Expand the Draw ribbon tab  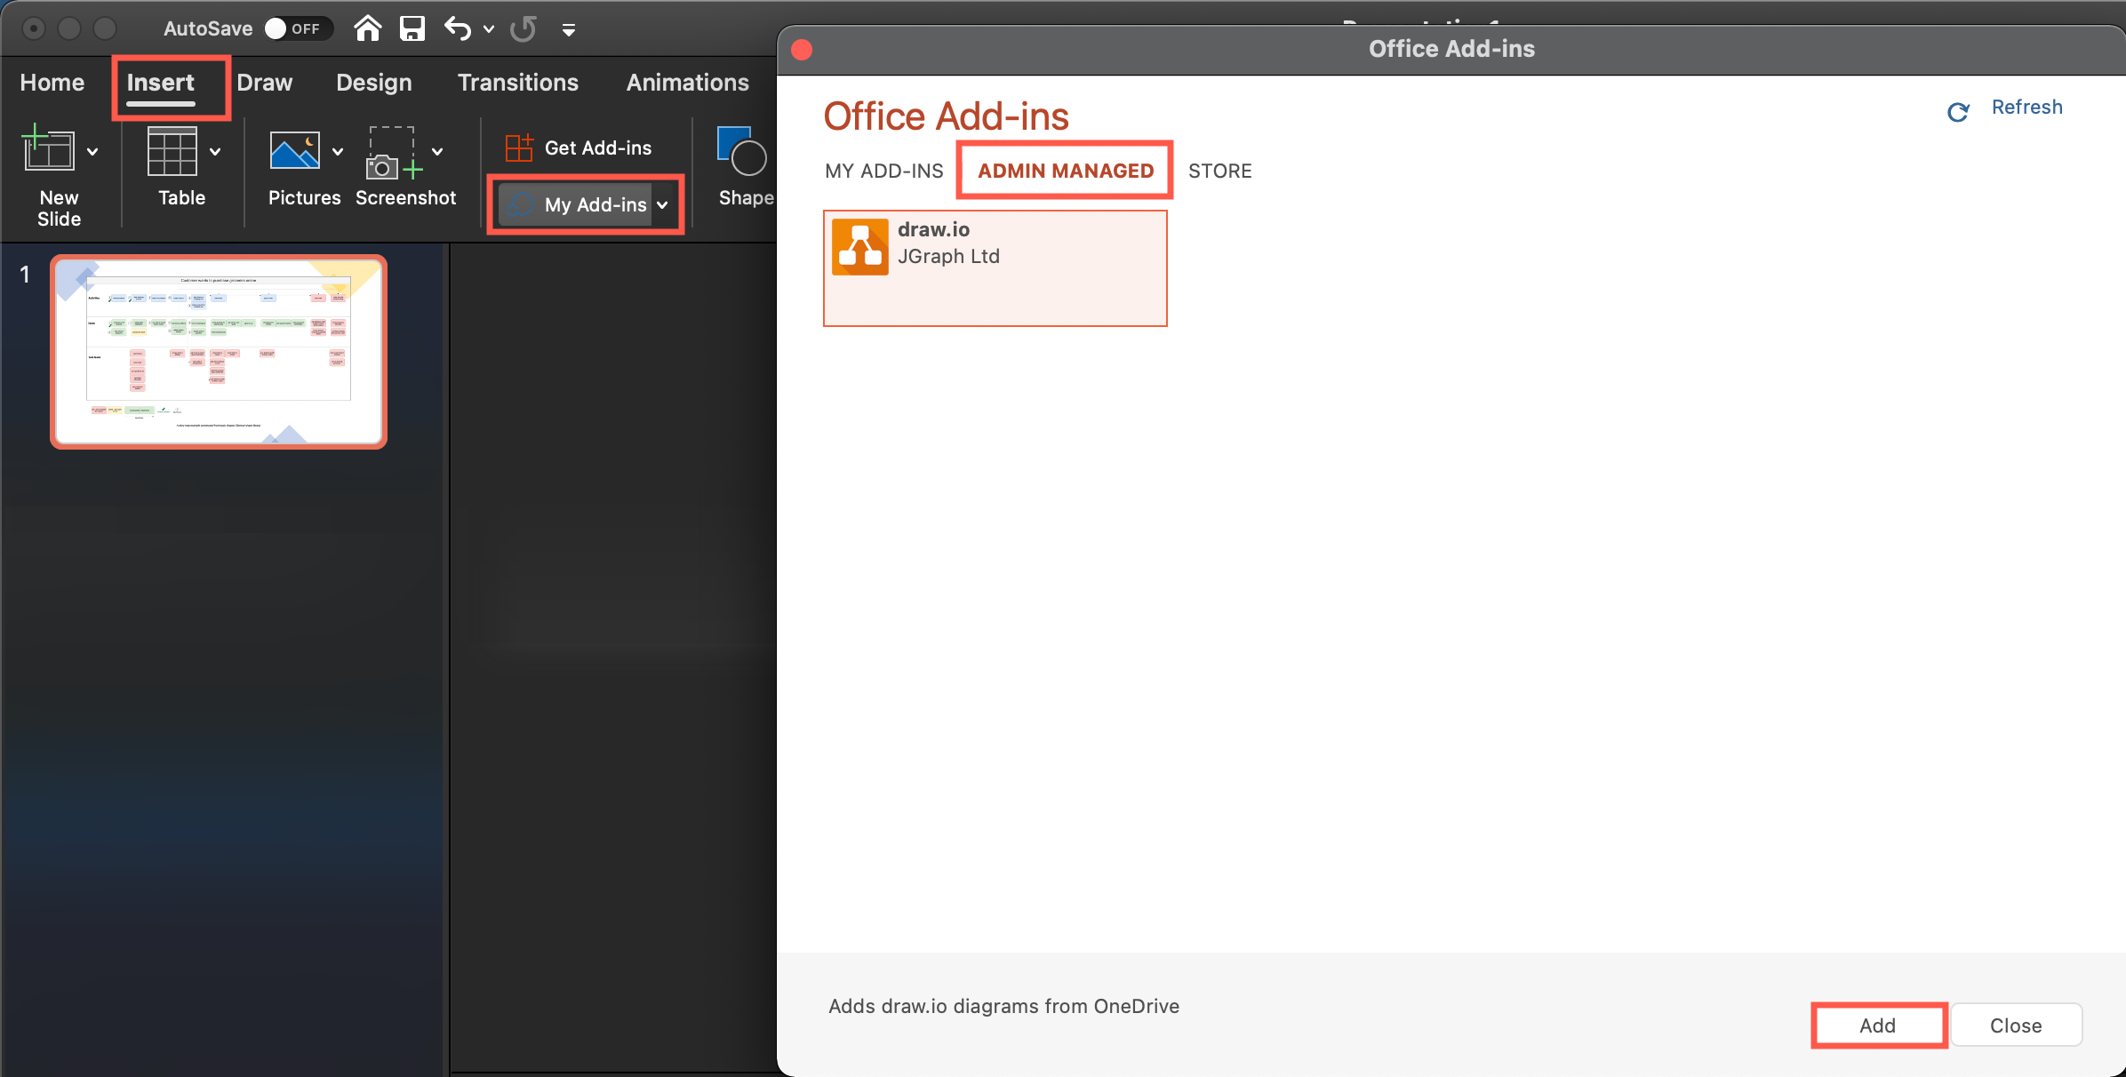(x=264, y=84)
